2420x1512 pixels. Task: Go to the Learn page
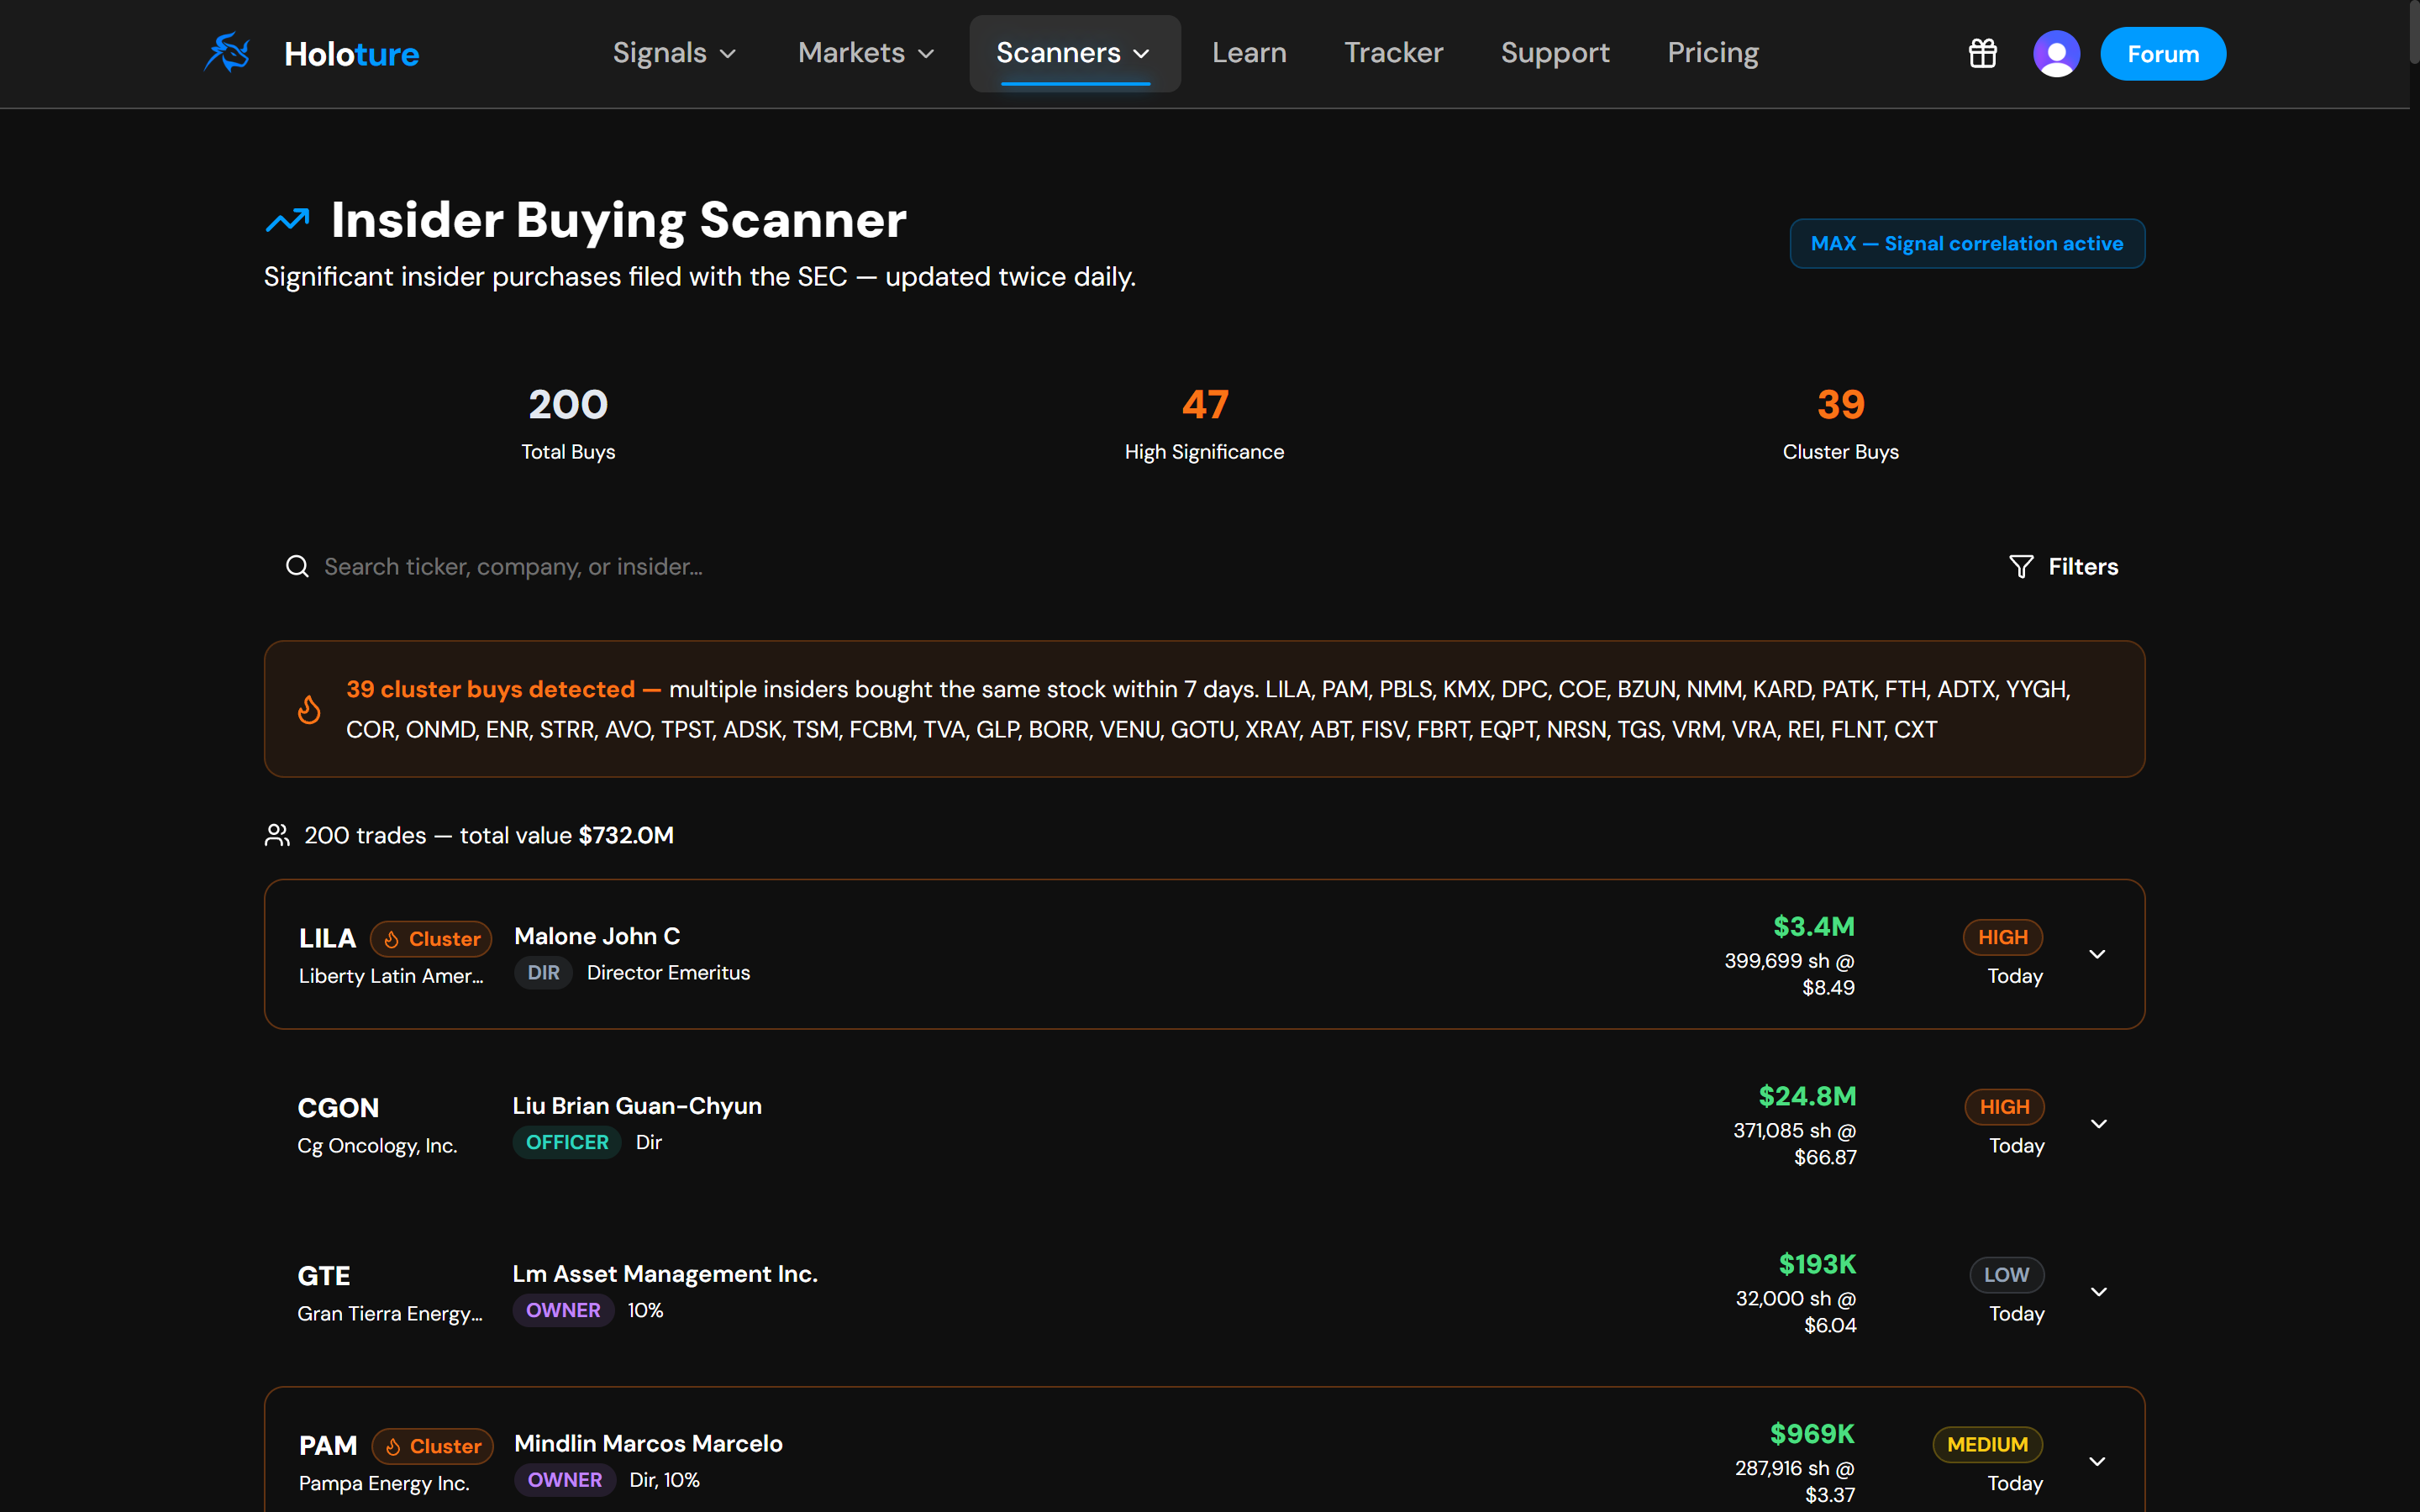coord(1249,53)
